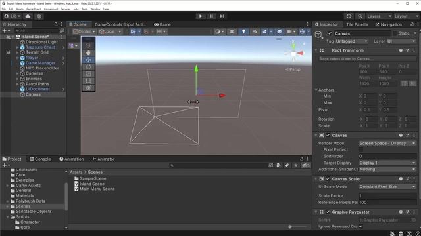Toggle 2D scene view mode

[232, 31]
